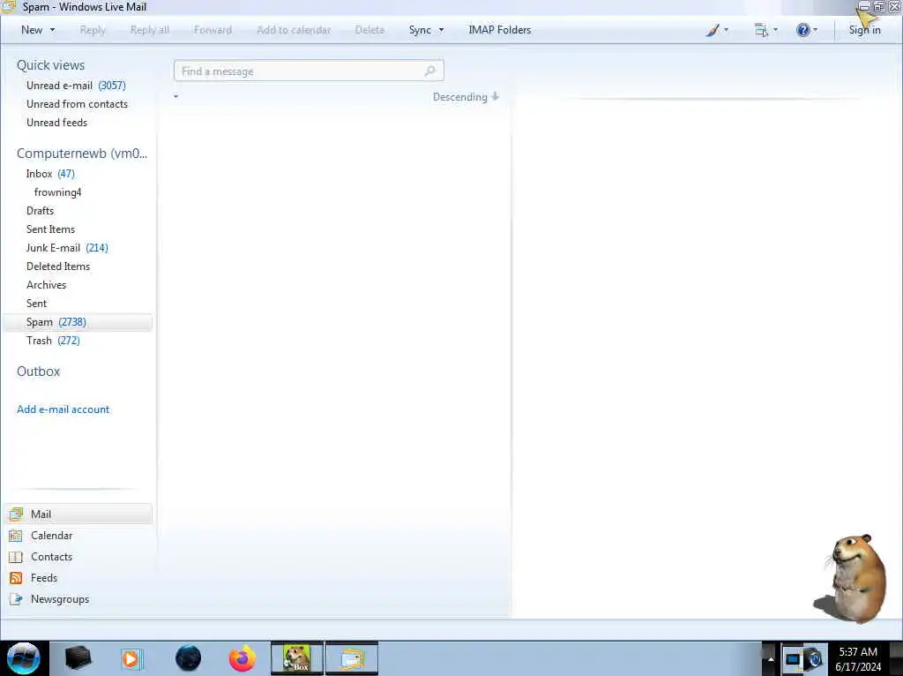Select the Inbox (47) folder
This screenshot has width=903, height=676.
50,174
